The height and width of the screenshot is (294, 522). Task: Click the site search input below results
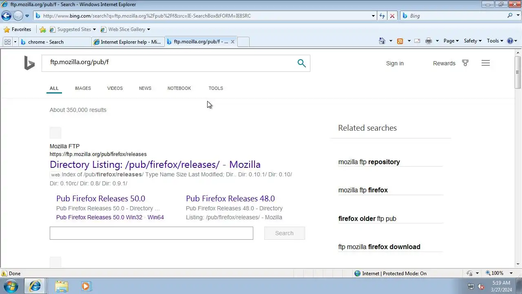(151, 233)
